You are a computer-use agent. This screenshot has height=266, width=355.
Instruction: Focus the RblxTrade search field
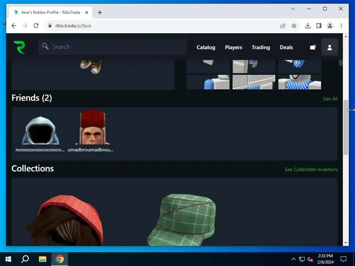tap(113, 47)
